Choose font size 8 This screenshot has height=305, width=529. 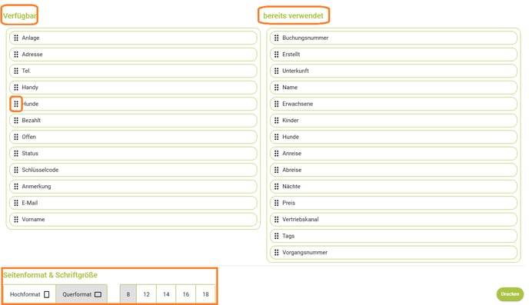(128, 294)
